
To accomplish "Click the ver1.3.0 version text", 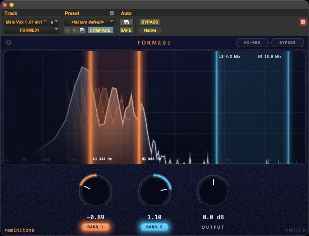I will (295, 230).
